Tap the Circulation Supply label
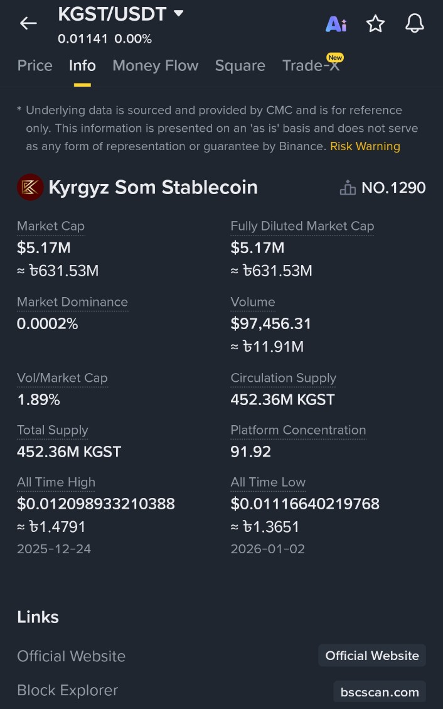This screenshot has width=443, height=709. point(283,378)
